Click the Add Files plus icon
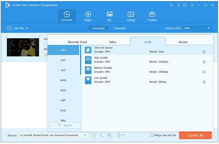The image size is (219, 144). pyautogui.click(x=9, y=28)
